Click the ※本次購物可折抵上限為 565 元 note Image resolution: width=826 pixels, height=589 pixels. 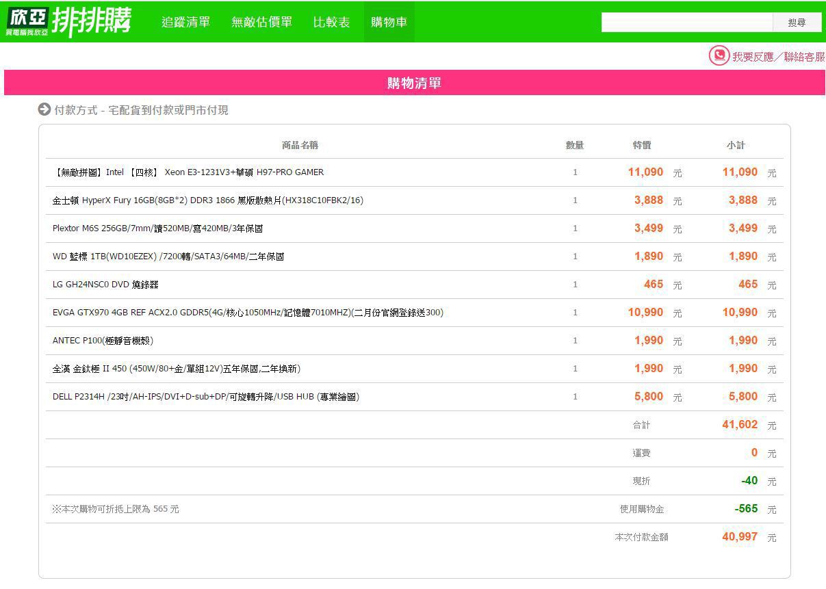point(116,509)
